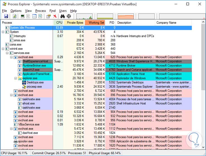Viewport: 206px width, 156px height.
Task: Open the Users menu
Action: pyautogui.click(x=63, y=11)
